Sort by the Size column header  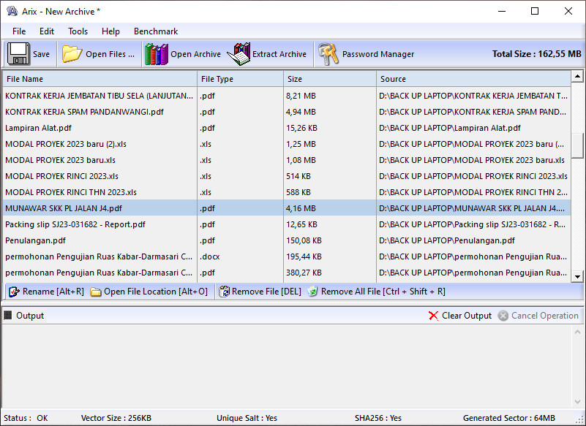point(330,79)
